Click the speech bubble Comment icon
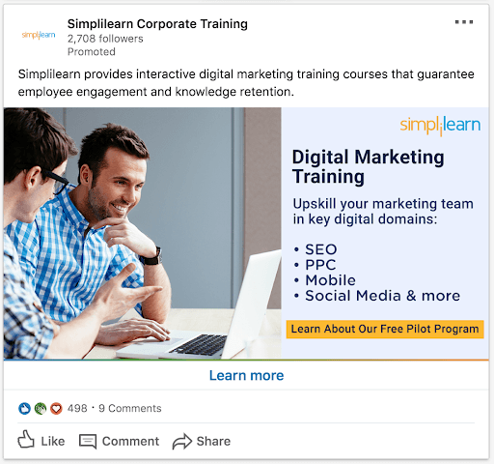 click(x=88, y=441)
